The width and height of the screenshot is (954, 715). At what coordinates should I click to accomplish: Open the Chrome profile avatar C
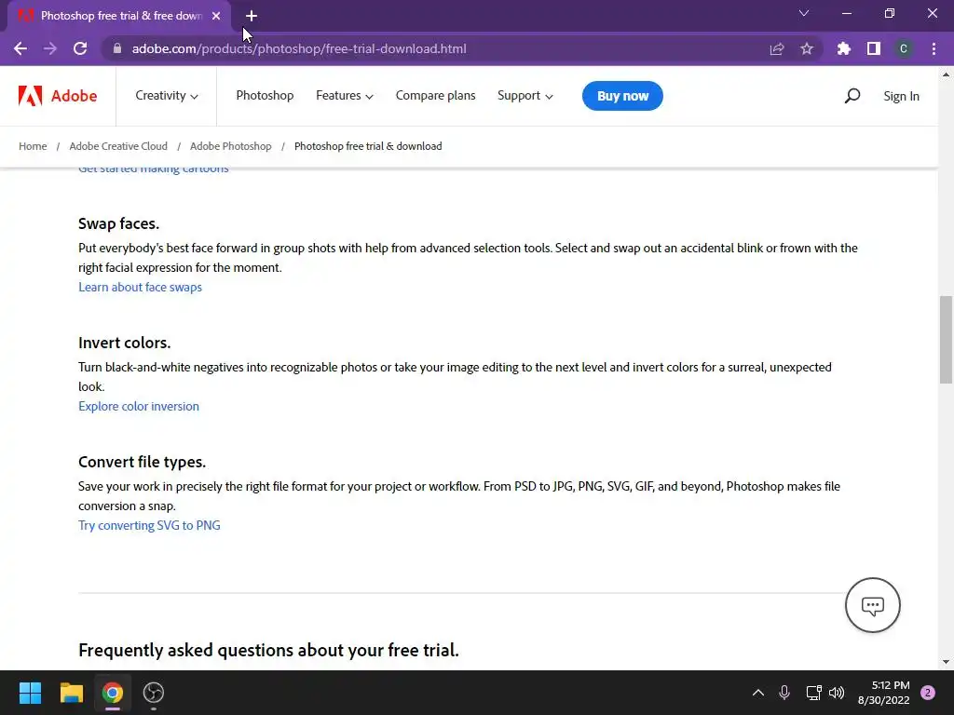(x=904, y=48)
